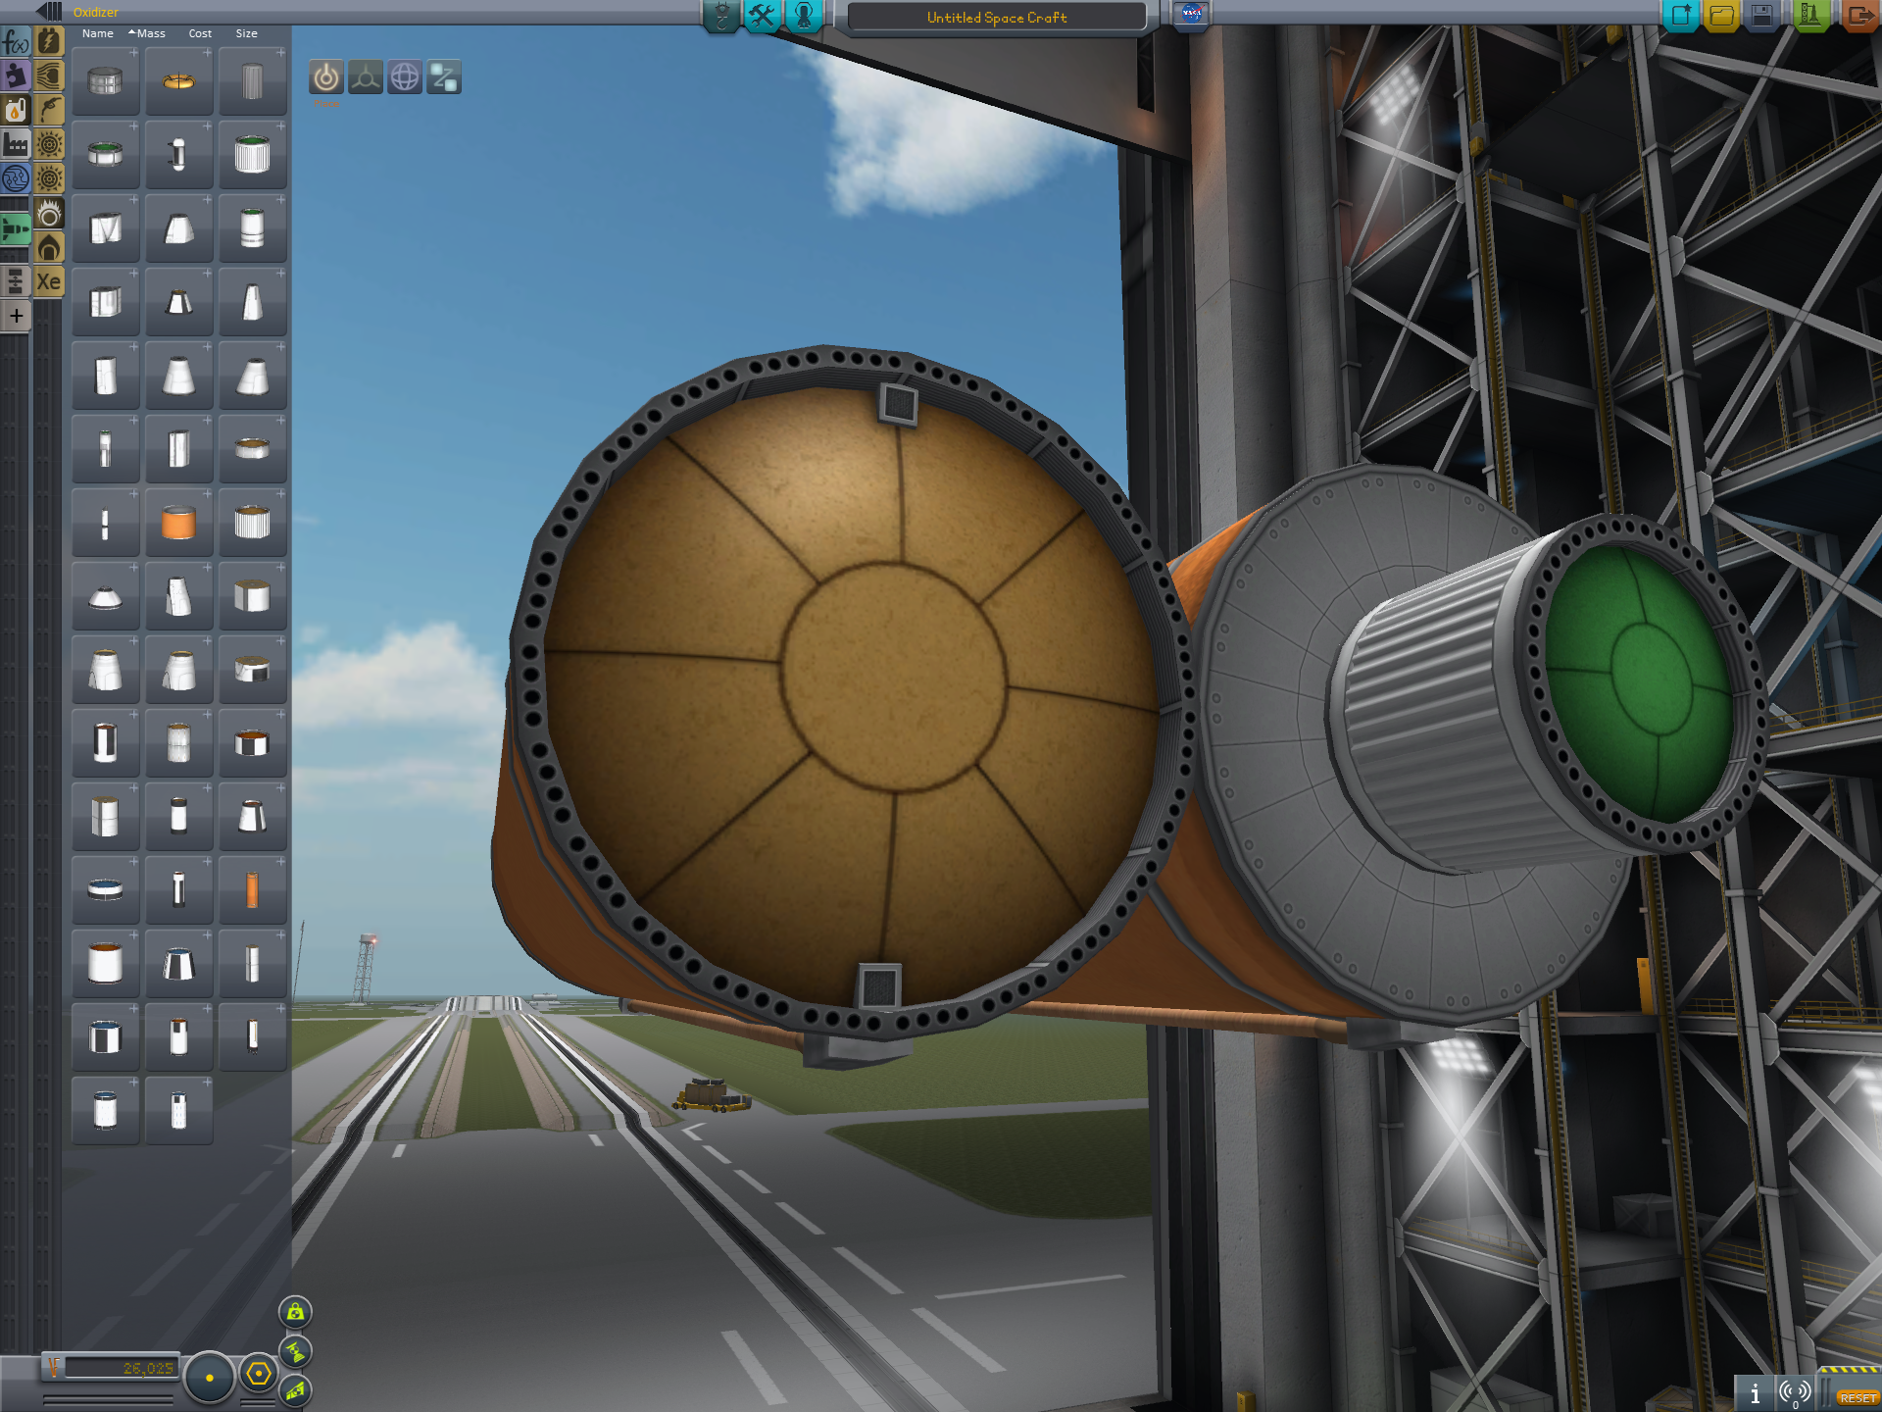Pick the small radial capsule tank
This screenshot has height=1412, width=1882.
178,155
